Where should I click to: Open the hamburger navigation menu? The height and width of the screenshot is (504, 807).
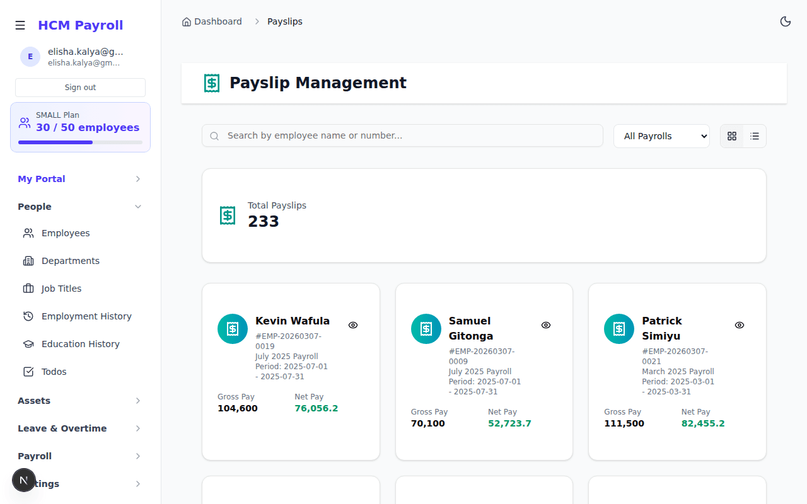pos(20,25)
